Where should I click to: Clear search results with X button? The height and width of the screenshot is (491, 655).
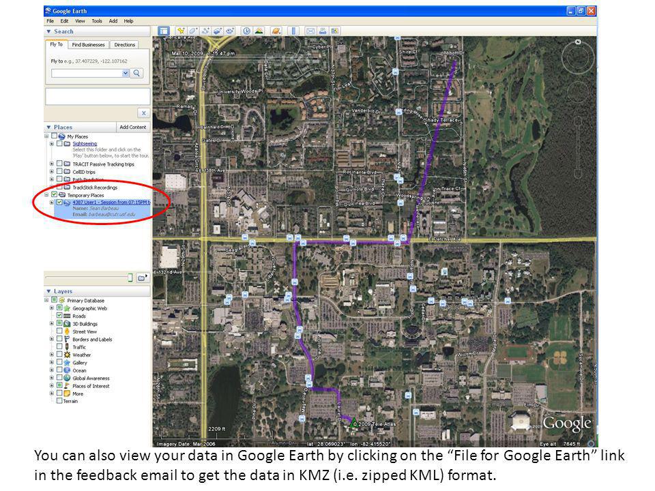143,113
